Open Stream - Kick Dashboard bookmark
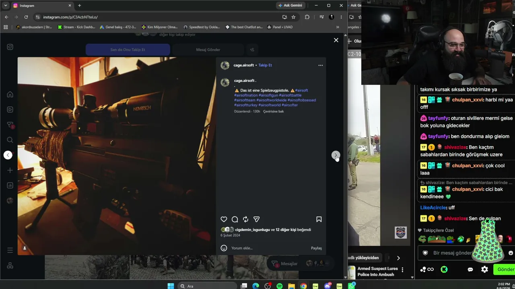The height and width of the screenshot is (289, 515). point(76,27)
